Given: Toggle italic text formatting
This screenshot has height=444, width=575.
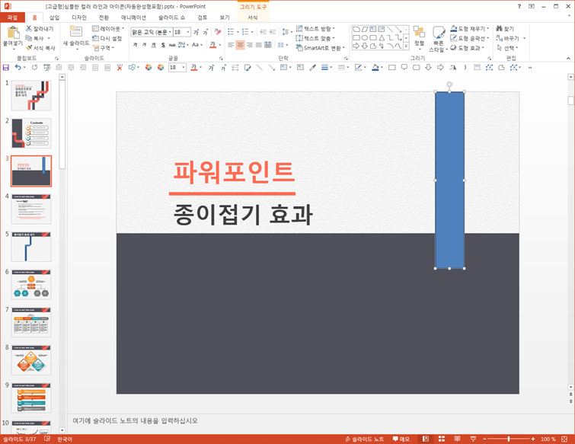Looking at the screenshot, I should tap(145, 45).
